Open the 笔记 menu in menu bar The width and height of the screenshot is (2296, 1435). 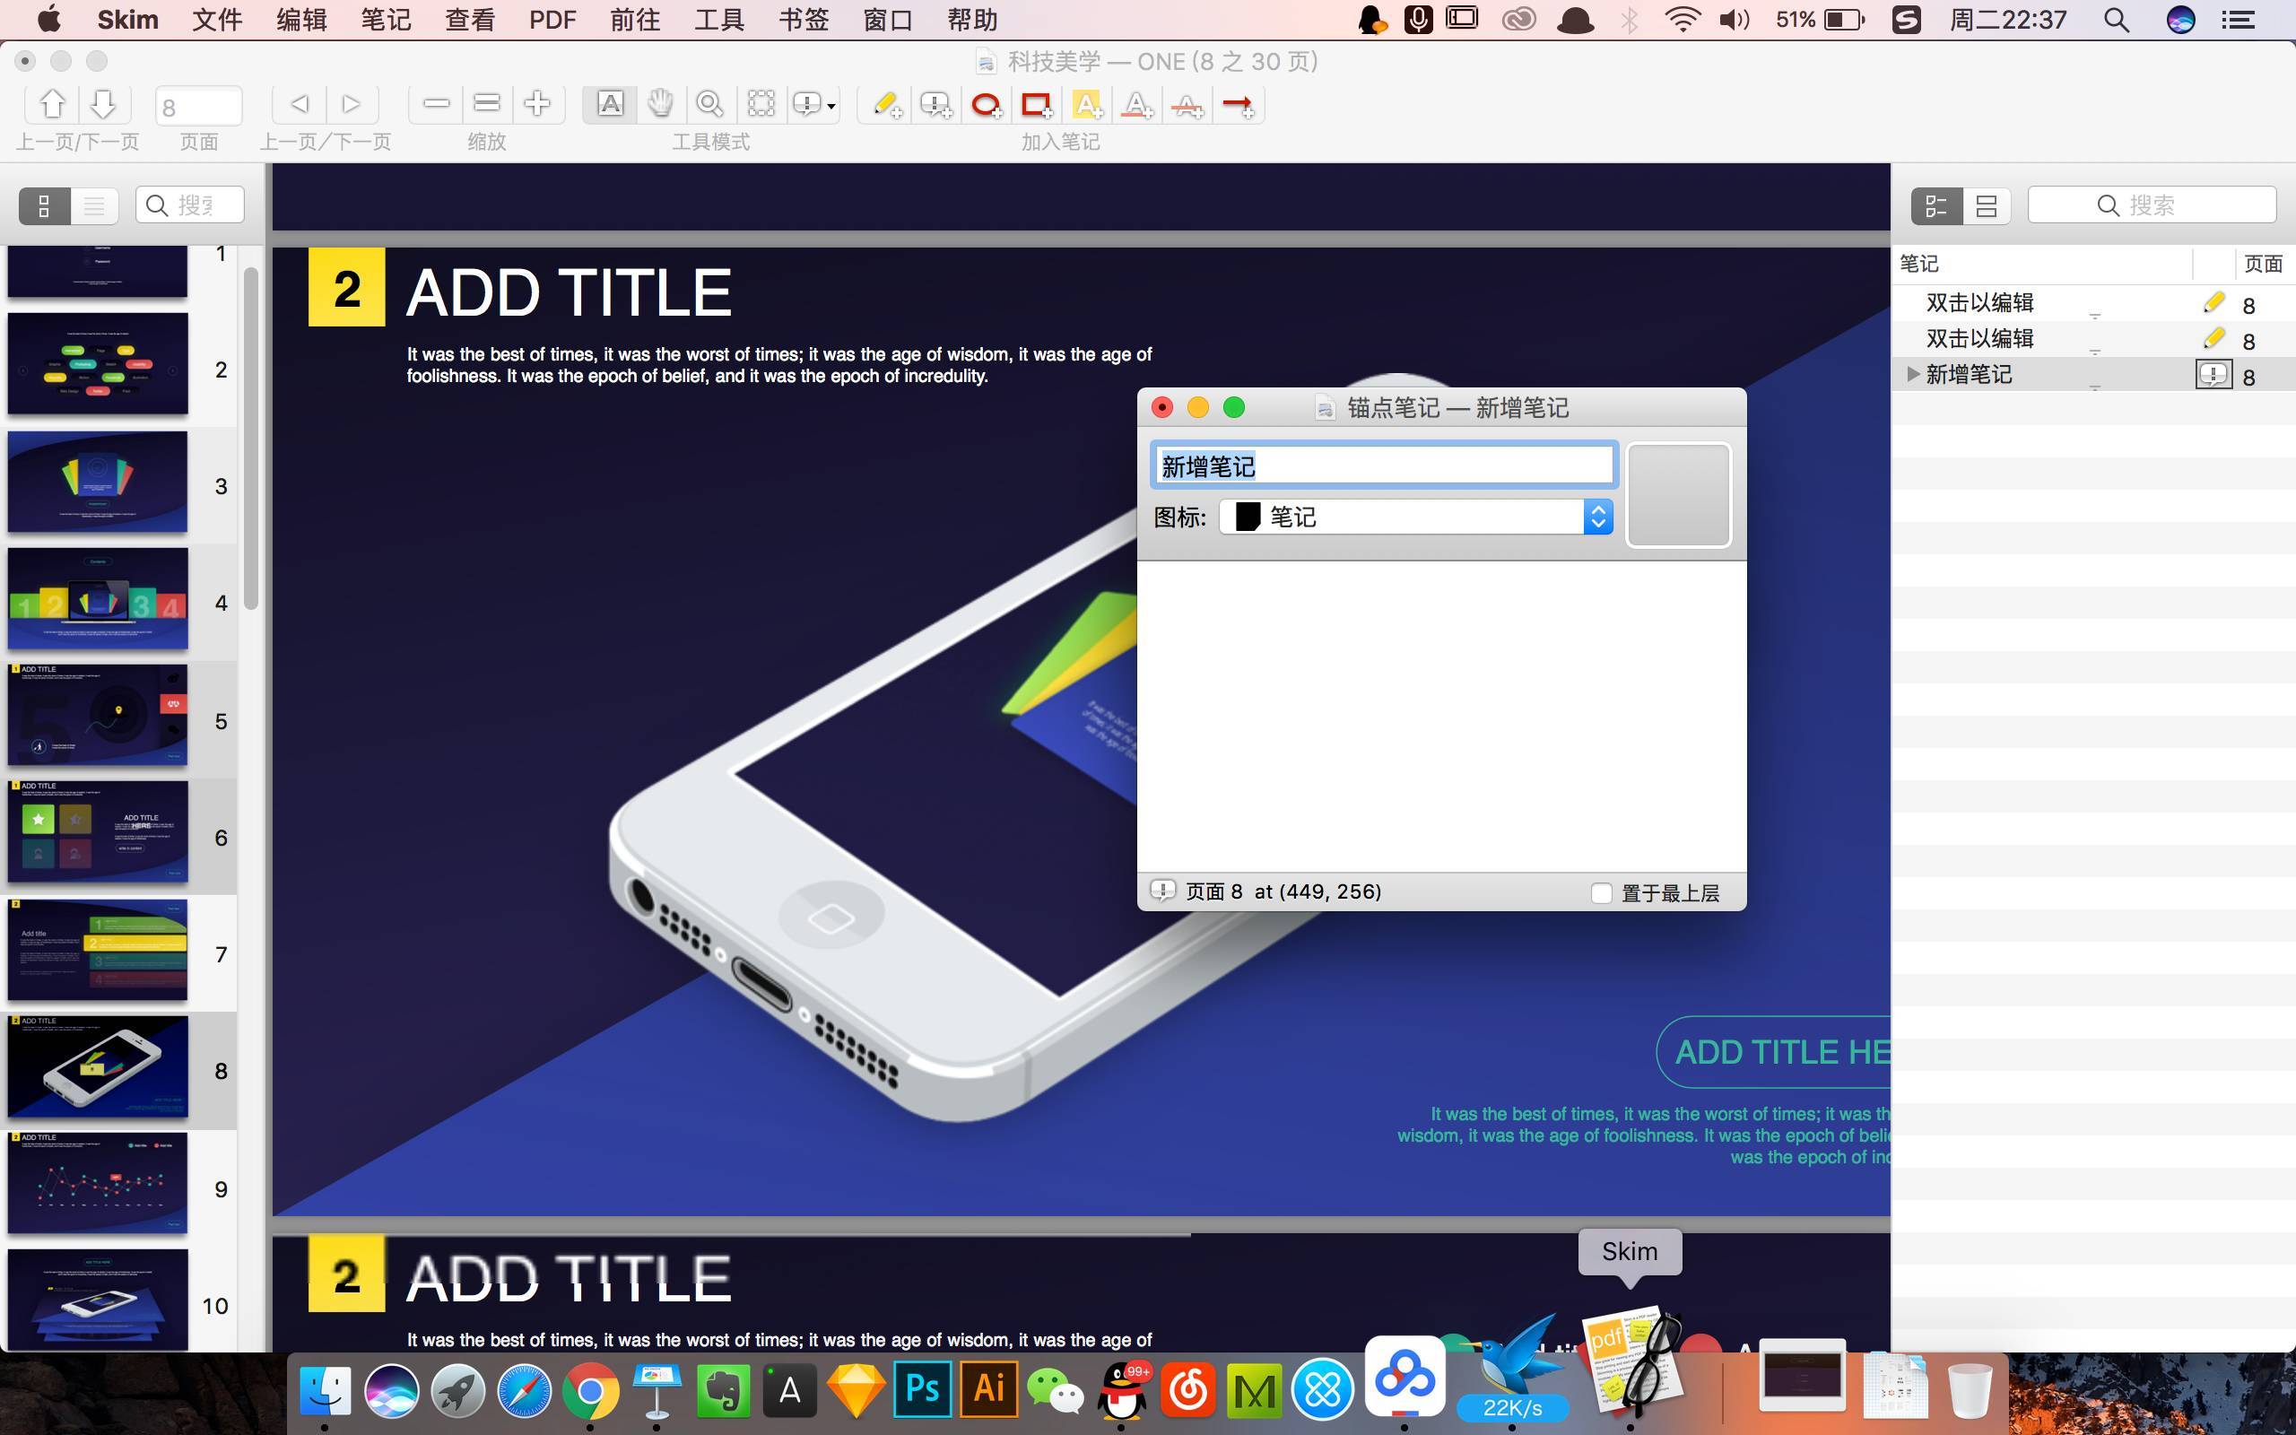tap(385, 20)
